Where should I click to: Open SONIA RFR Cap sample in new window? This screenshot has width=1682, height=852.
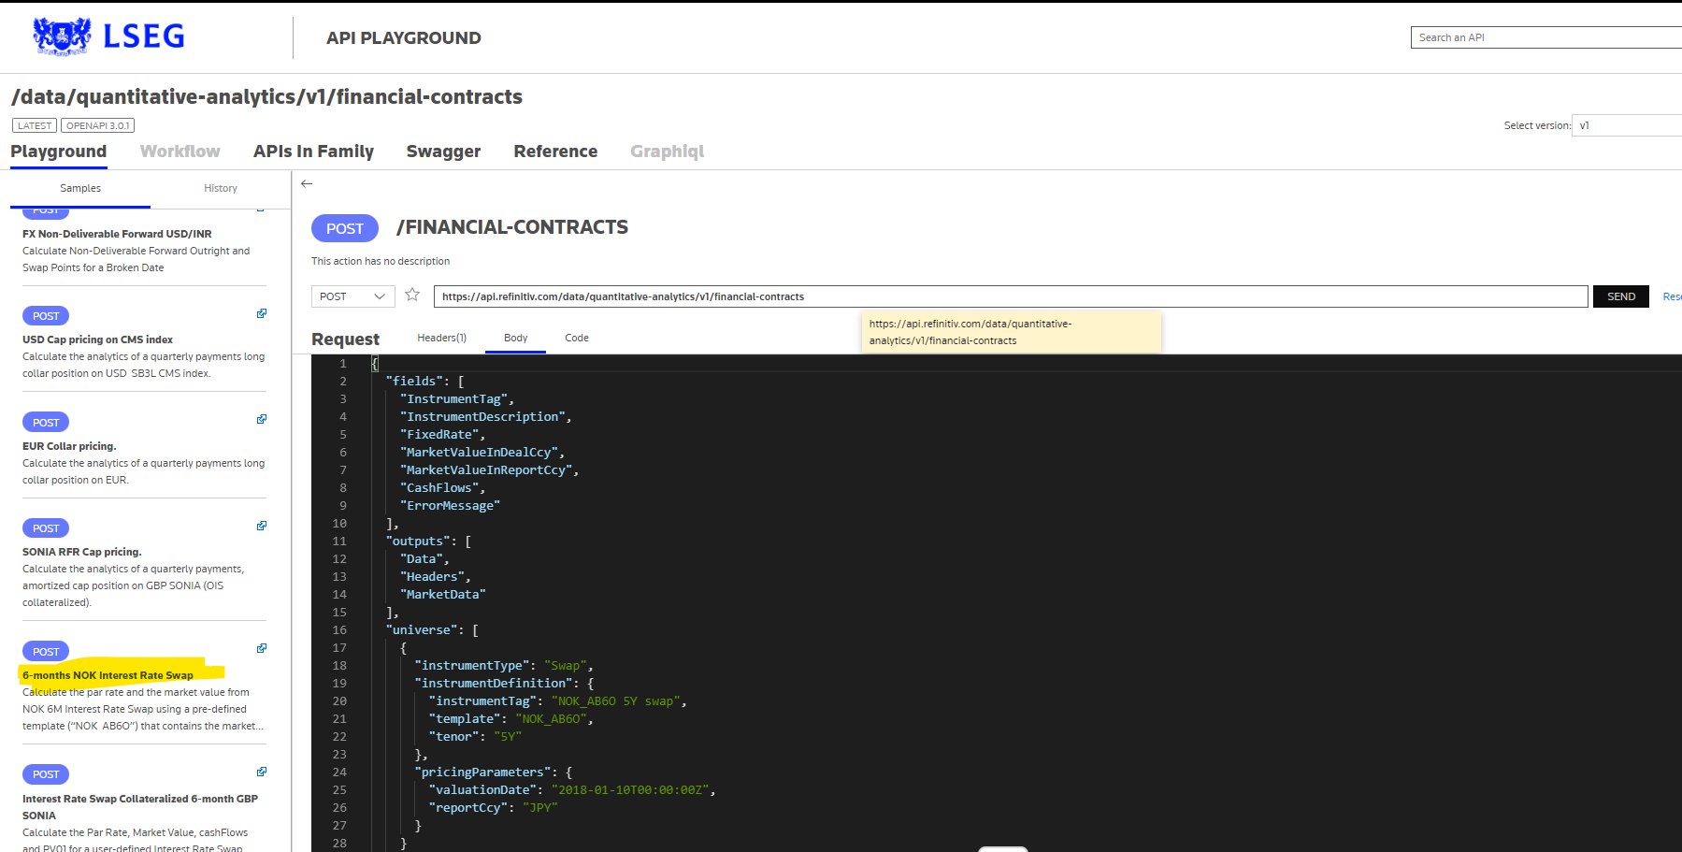tap(262, 526)
